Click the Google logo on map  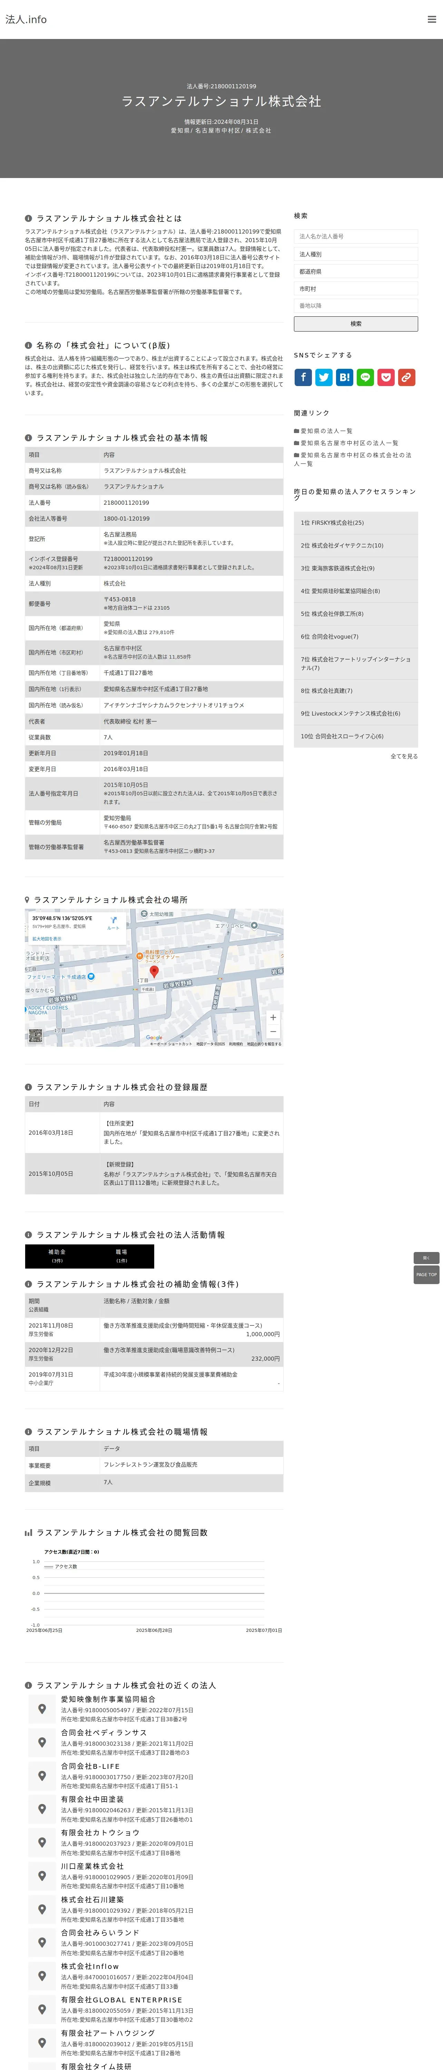tap(154, 1037)
